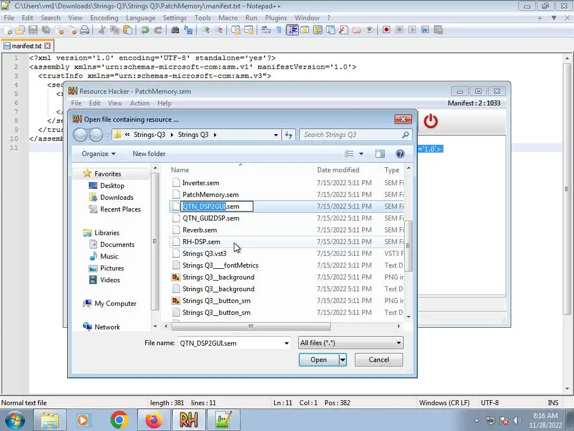Screen dimensions: 574x431
Task: Toggle Show All Characters pilcrow icon
Action: tap(279, 30)
